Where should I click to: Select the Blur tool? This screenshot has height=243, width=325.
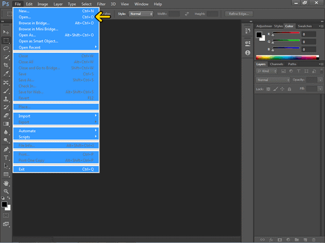point(6,132)
